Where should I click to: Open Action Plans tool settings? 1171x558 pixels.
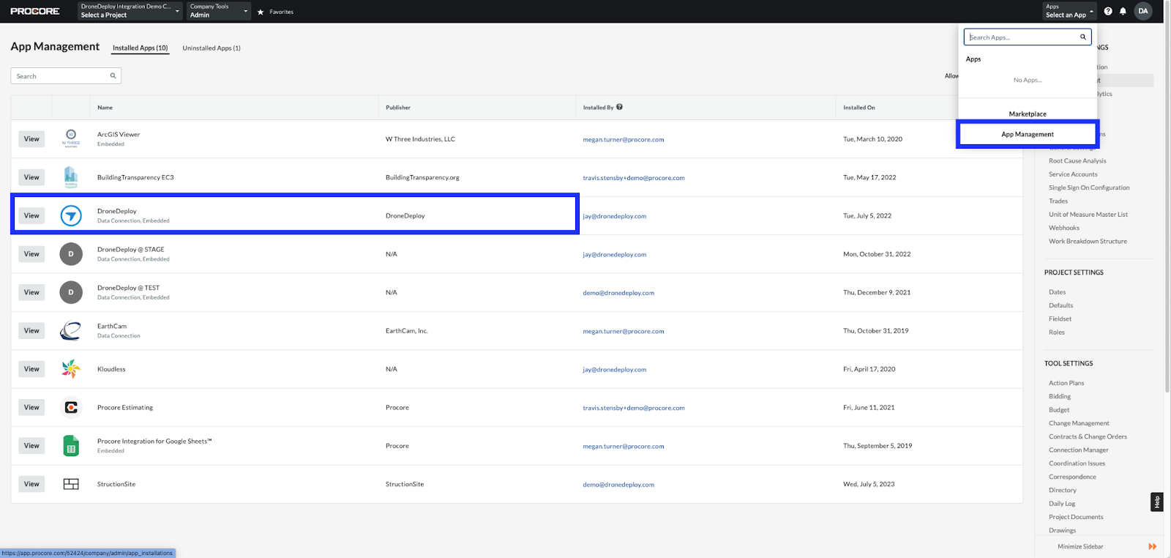pyautogui.click(x=1066, y=383)
